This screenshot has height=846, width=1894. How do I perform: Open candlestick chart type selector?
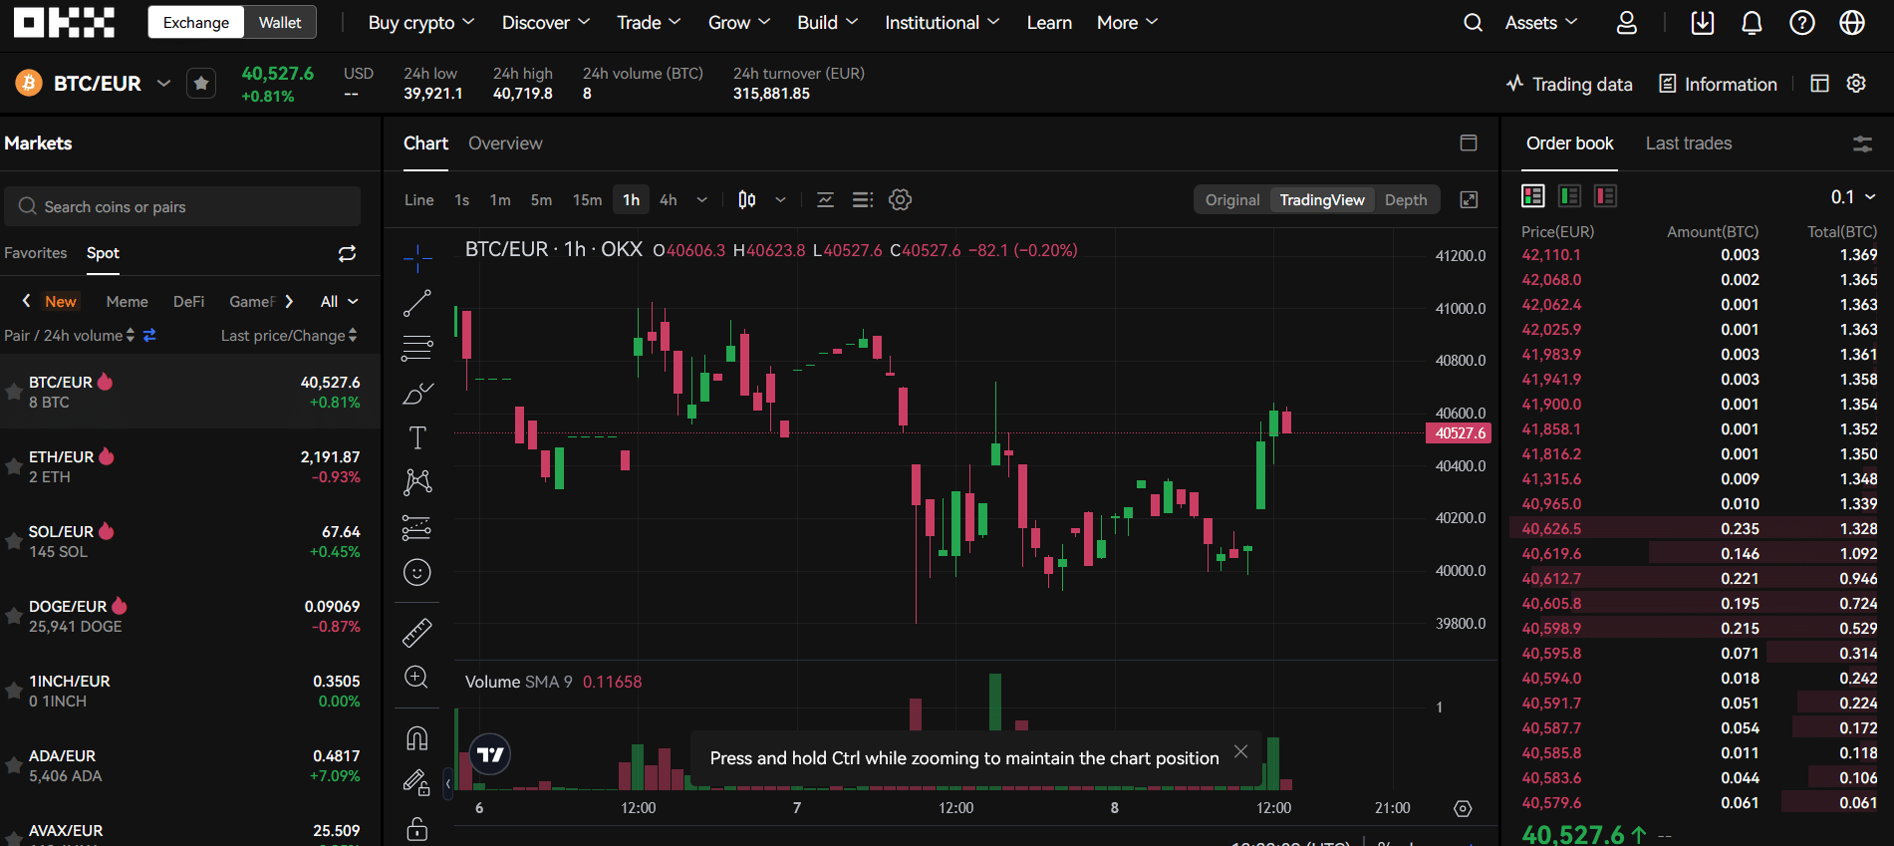click(x=747, y=200)
